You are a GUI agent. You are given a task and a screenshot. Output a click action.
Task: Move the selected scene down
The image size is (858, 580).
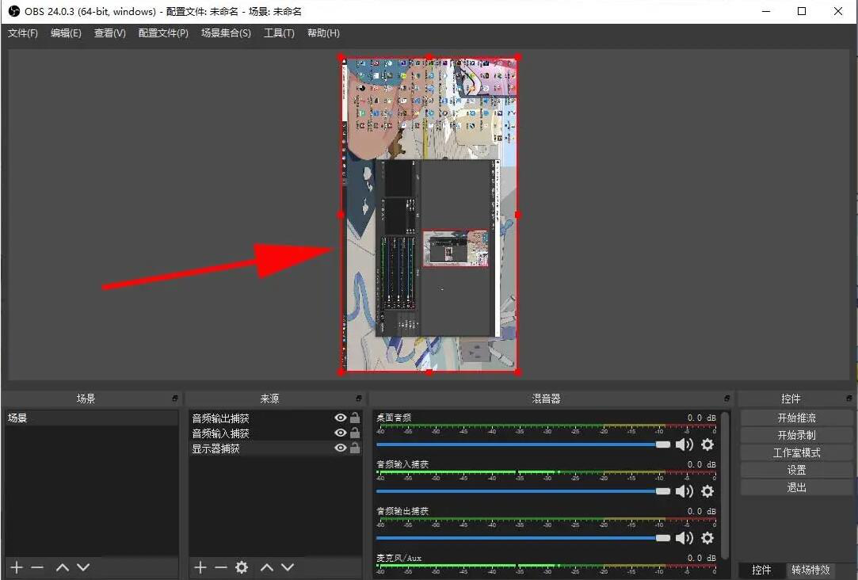[83, 567]
